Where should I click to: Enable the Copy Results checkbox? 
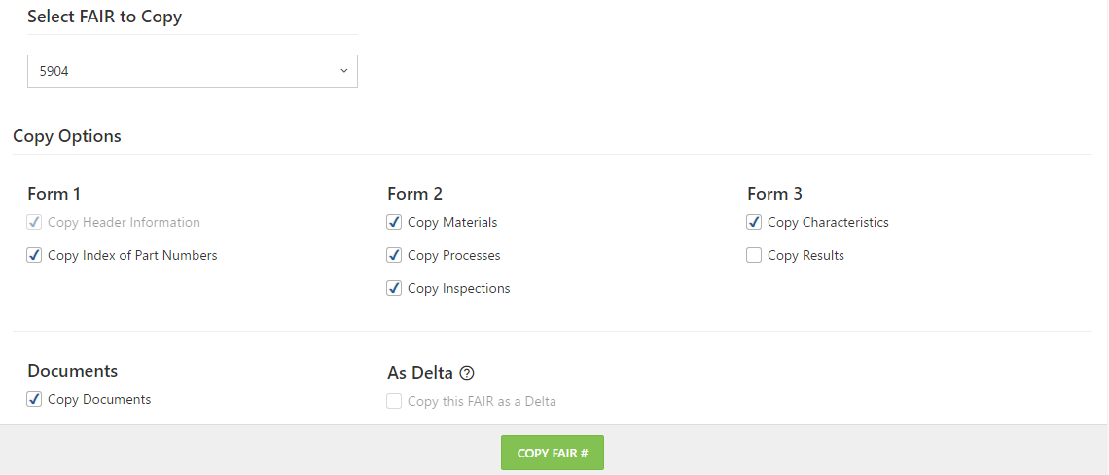point(754,256)
